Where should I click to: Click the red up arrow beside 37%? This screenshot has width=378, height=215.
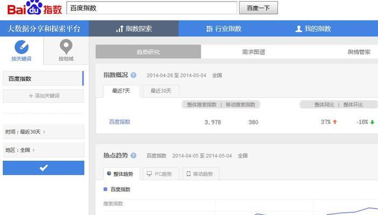click(334, 122)
